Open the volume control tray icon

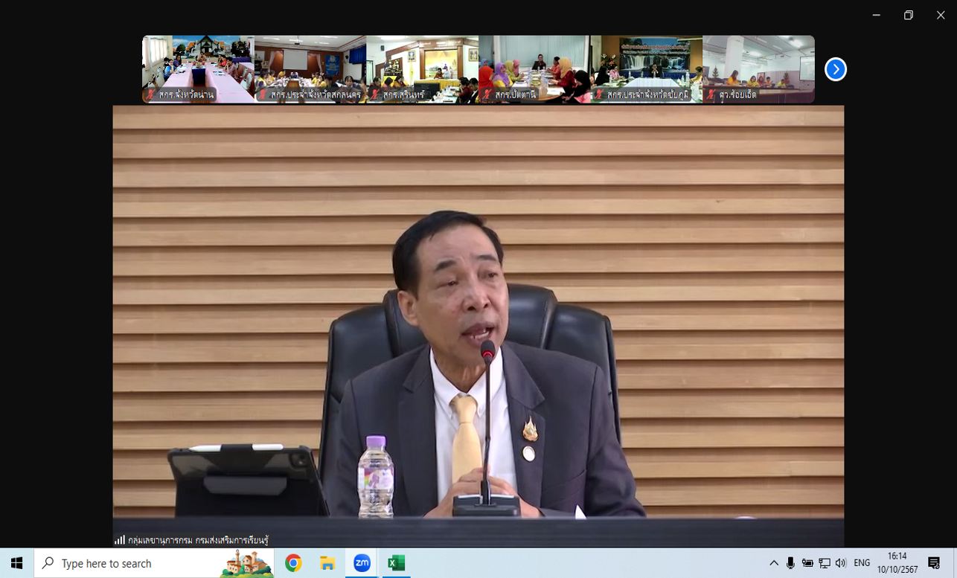[841, 563]
